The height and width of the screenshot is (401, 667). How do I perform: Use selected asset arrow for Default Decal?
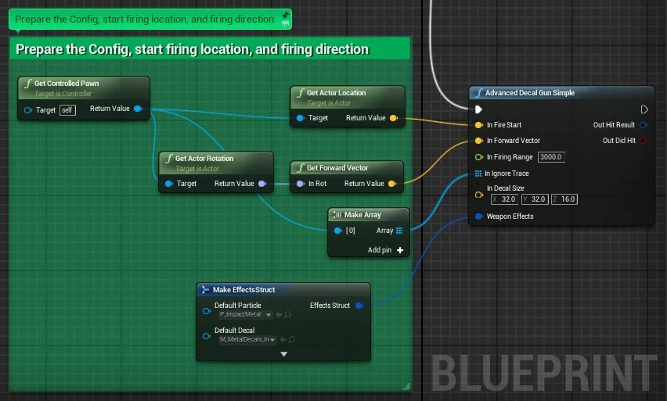click(283, 339)
